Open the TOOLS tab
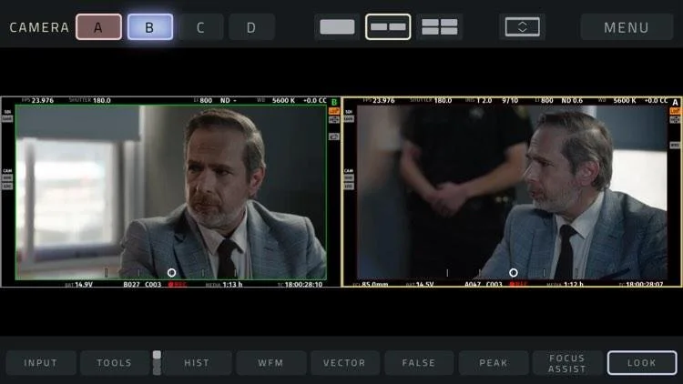The image size is (683, 384). (115, 363)
